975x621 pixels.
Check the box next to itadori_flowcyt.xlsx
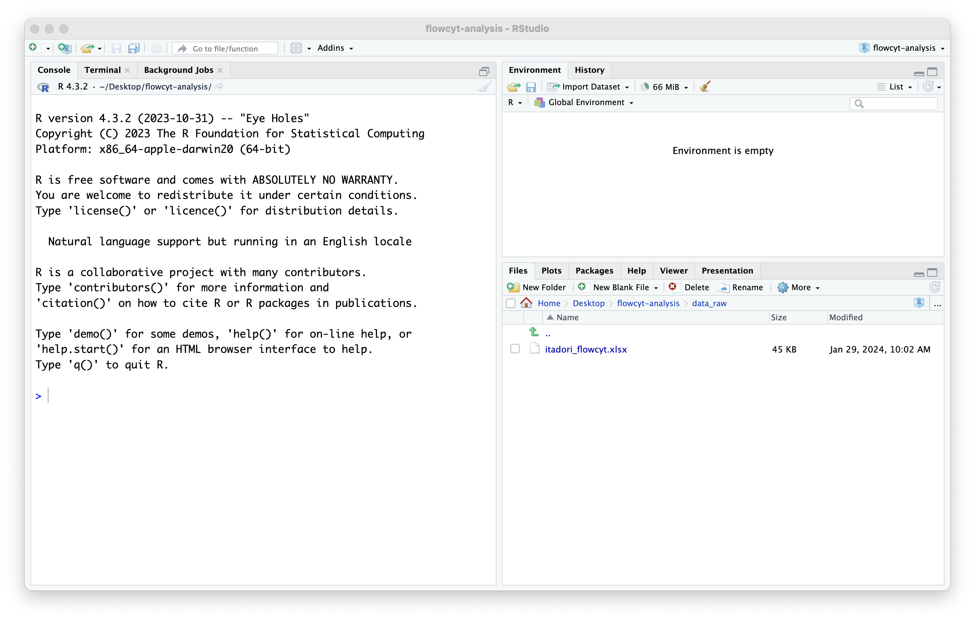515,349
